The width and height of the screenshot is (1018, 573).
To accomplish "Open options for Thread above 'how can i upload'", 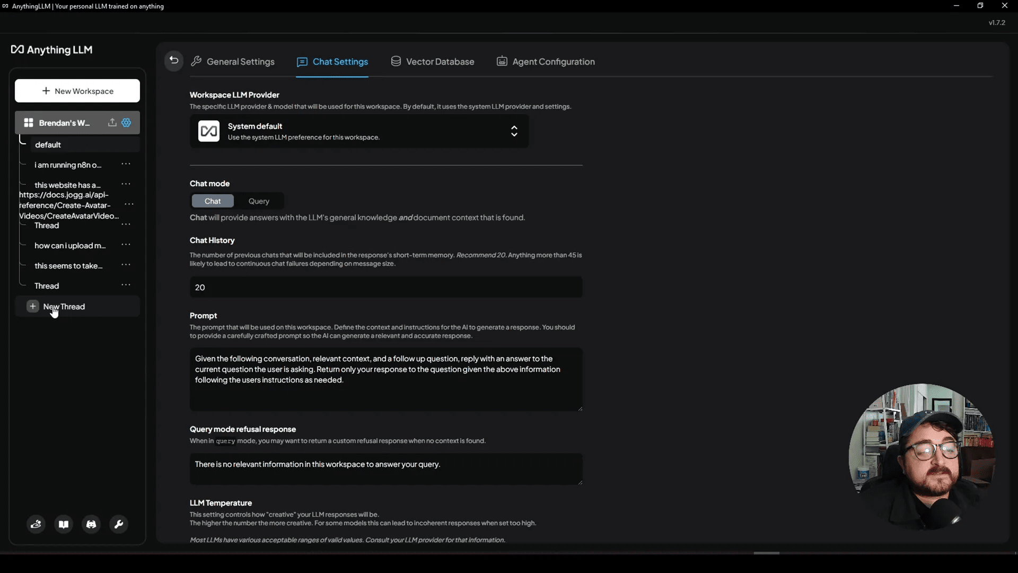I will (126, 224).
